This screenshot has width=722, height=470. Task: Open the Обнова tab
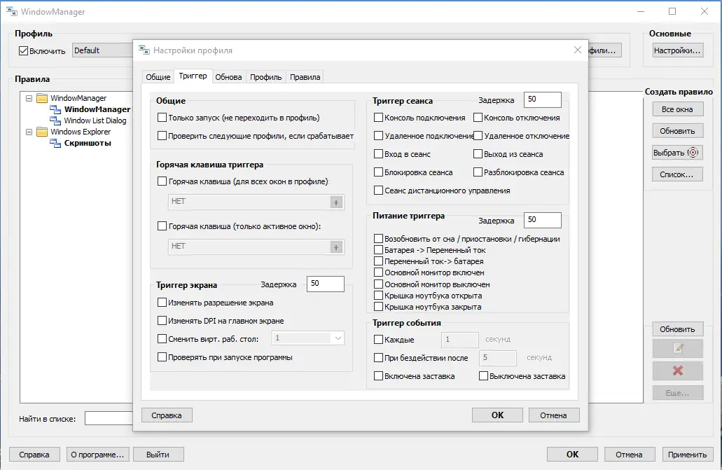click(228, 77)
